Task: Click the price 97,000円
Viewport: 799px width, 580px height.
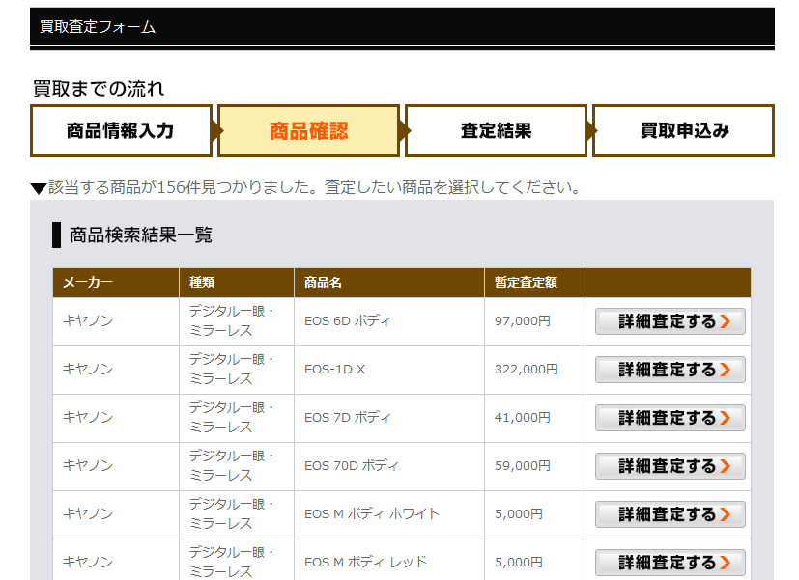Action: (x=523, y=321)
